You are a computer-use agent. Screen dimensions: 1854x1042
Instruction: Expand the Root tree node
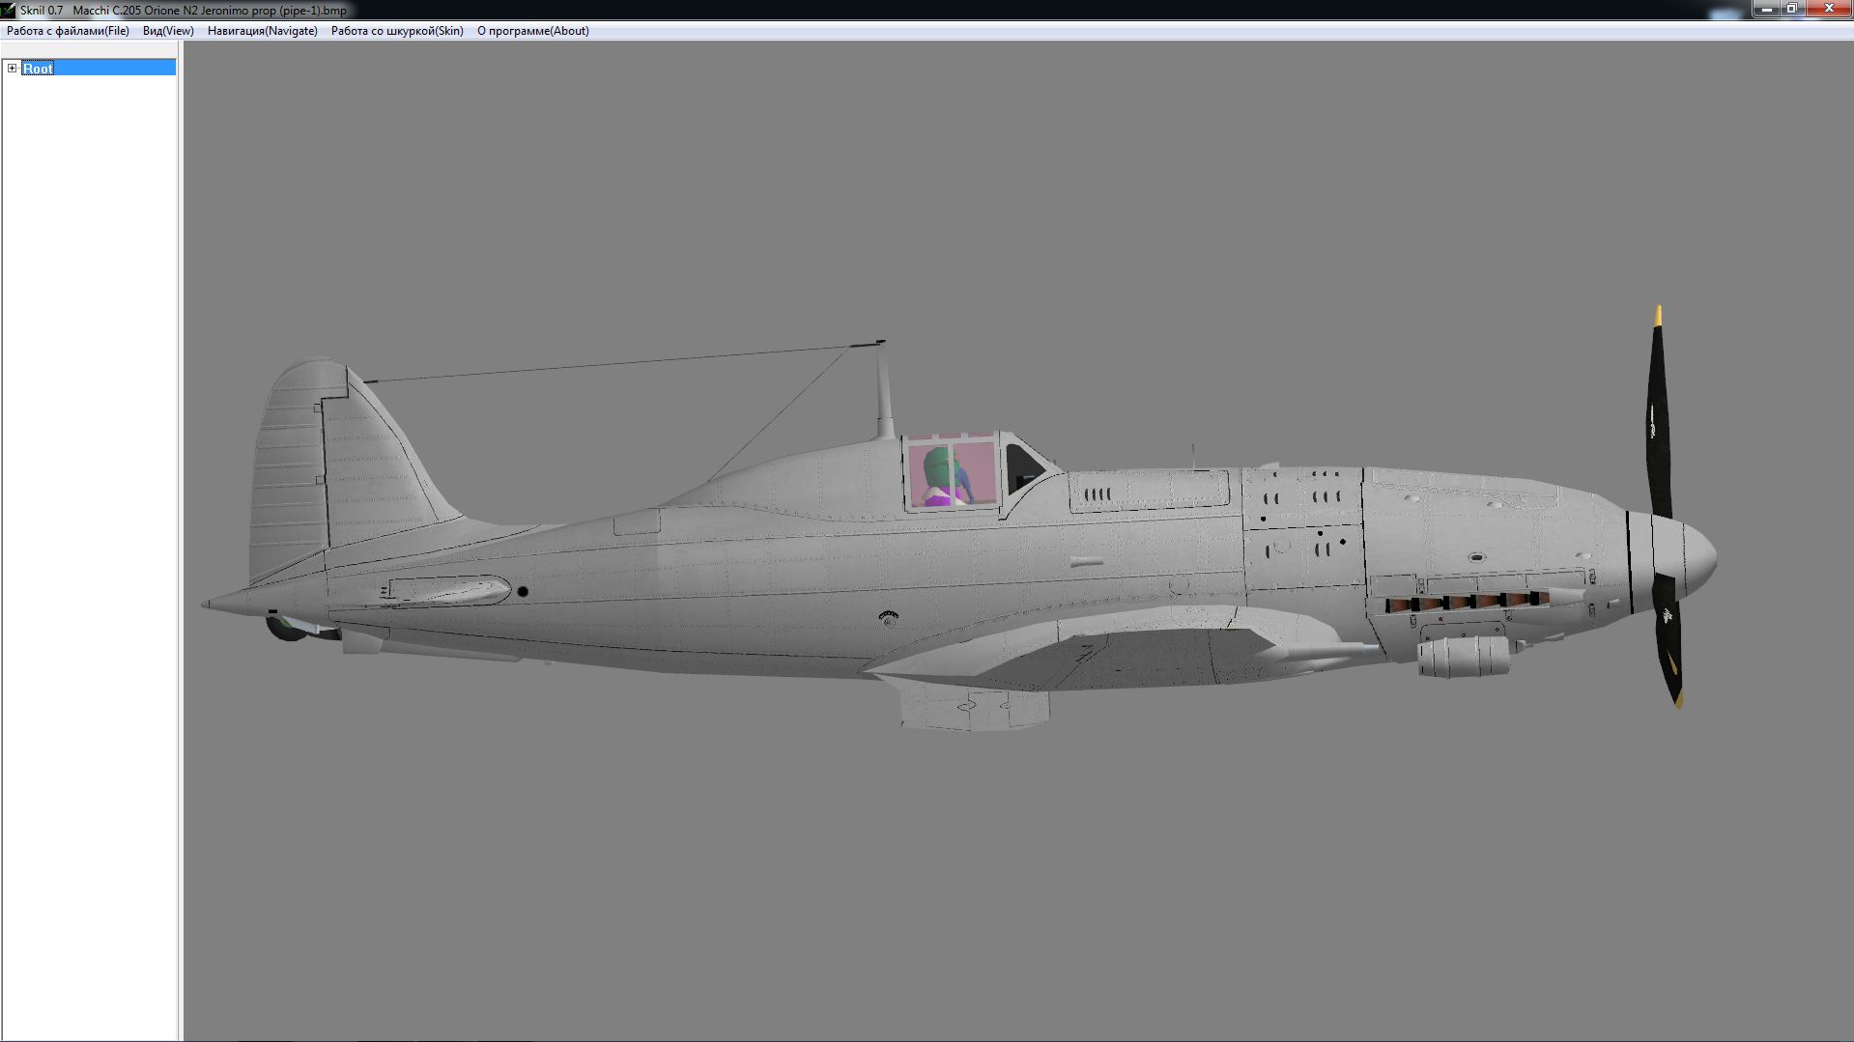(13, 69)
